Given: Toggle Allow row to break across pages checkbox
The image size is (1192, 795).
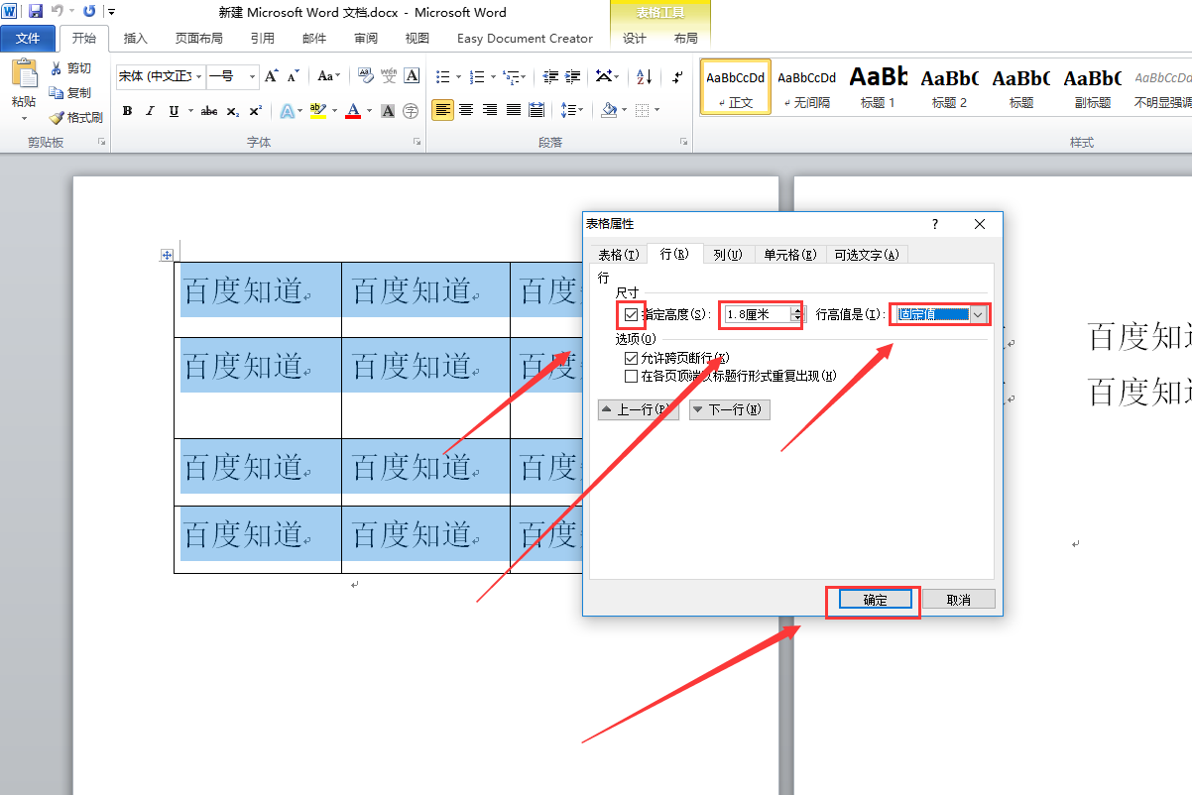Looking at the screenshot, I should 631,358.
